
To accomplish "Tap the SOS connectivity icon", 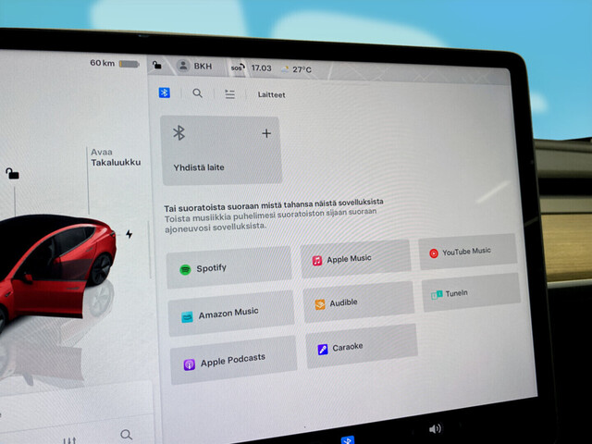I will pos(238,68).
